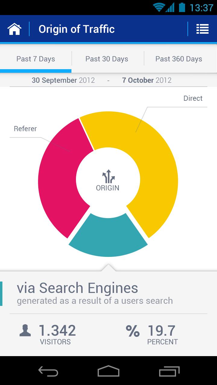Click the Referer label on the chart
The image size is (217, 385).
click(x=25, y=129)
